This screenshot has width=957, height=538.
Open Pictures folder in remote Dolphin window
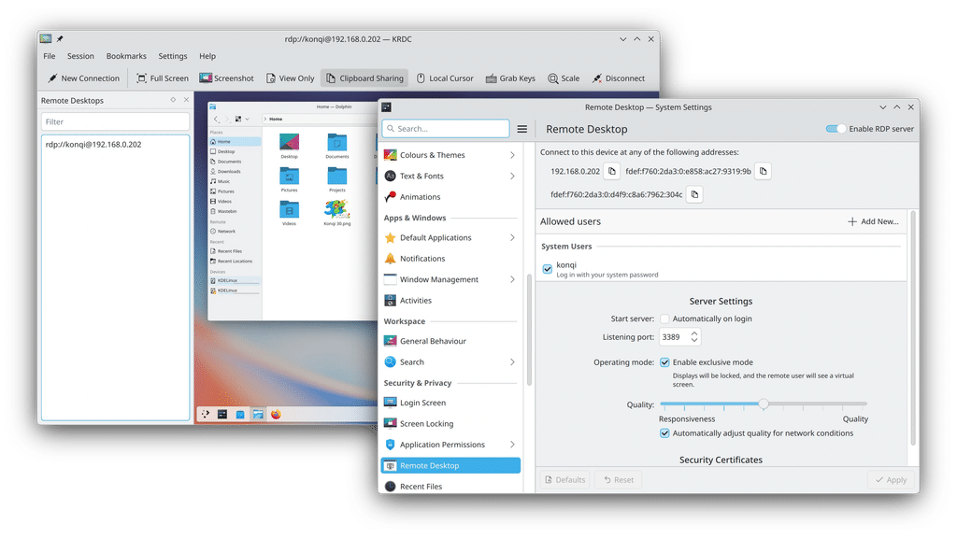290,179
